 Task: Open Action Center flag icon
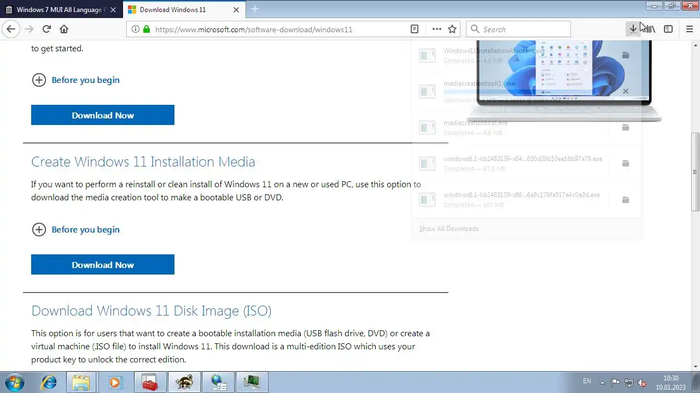[615, 382]
